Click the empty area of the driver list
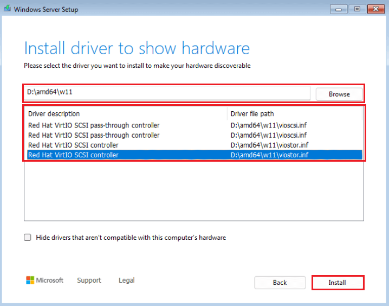Screen dimensions: 389x306 [x=193, y=190]
